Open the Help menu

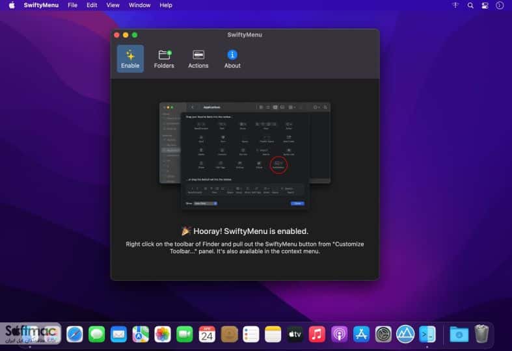(166, 5)
